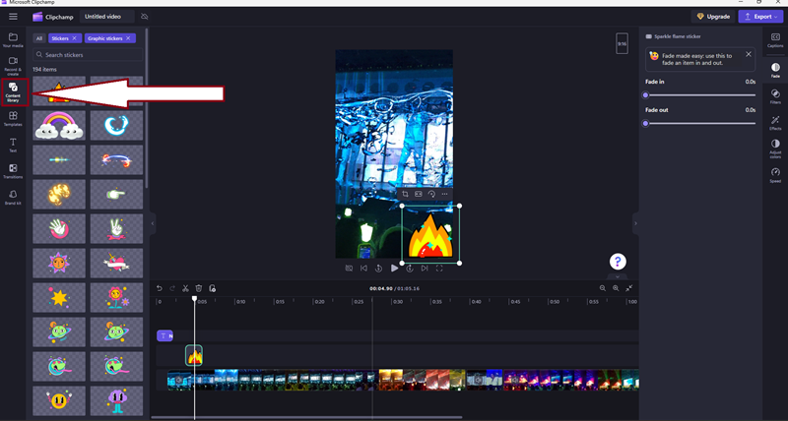Image resolution: width=788 pixels, height=421 pixels.
Task: Undo the last action
Action: 160,288
